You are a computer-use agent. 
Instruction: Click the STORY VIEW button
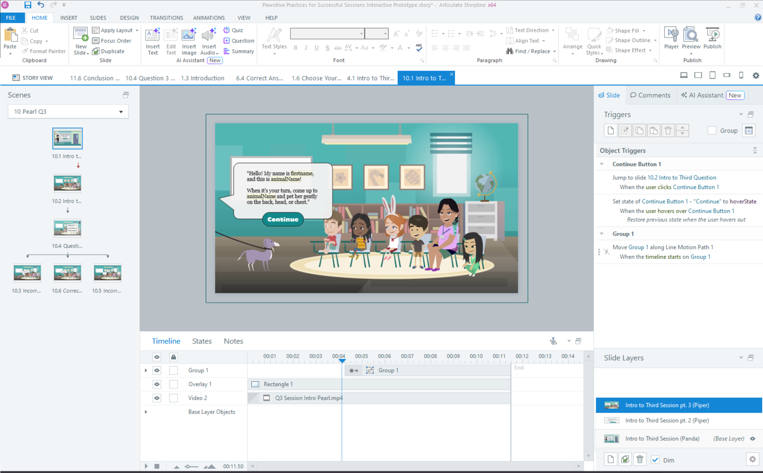32,78
